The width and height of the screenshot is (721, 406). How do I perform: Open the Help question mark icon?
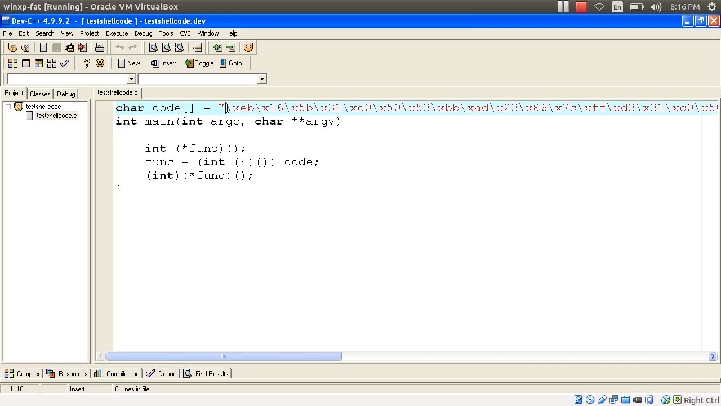click(87, 63)
